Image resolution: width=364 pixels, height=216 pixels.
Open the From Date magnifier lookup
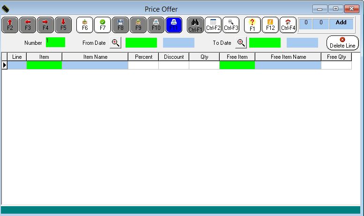[115, 43]
